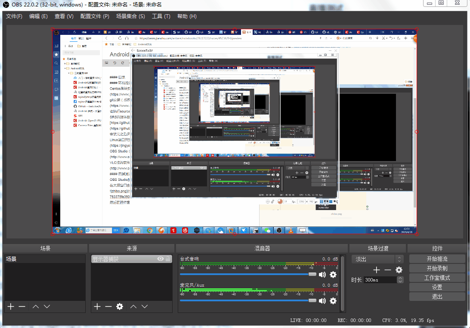Open settings gear for 台式音响 audio
470x328 pixels.
click(x=333, y=275)
